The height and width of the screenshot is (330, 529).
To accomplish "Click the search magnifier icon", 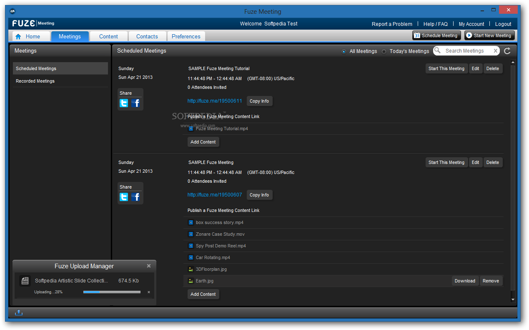I will click(x=437, y=50).
